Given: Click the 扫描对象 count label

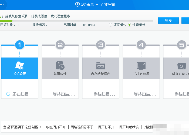Looking at the screenshot, I should (x=8, y=25).
